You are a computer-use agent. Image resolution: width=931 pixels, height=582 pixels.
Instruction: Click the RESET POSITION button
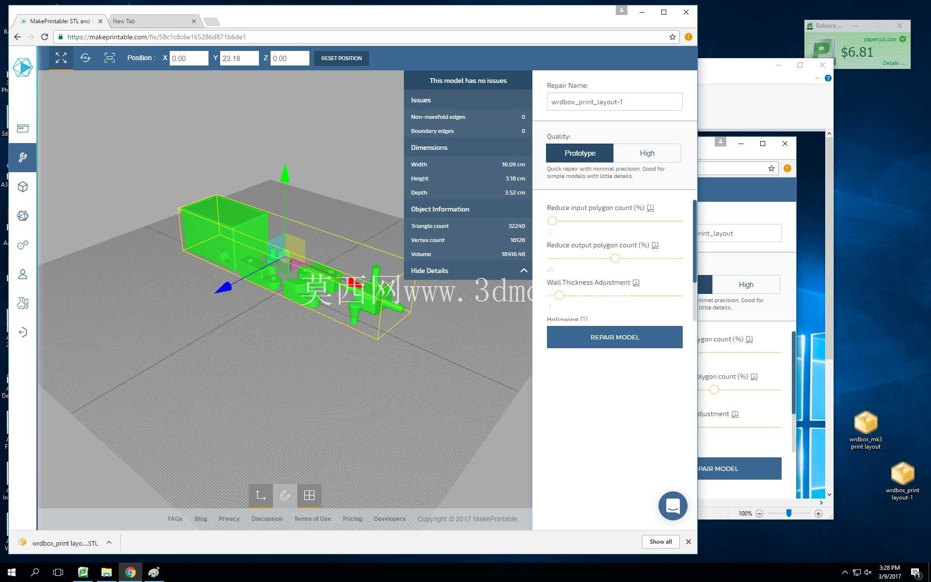click(x=341, y=58)
